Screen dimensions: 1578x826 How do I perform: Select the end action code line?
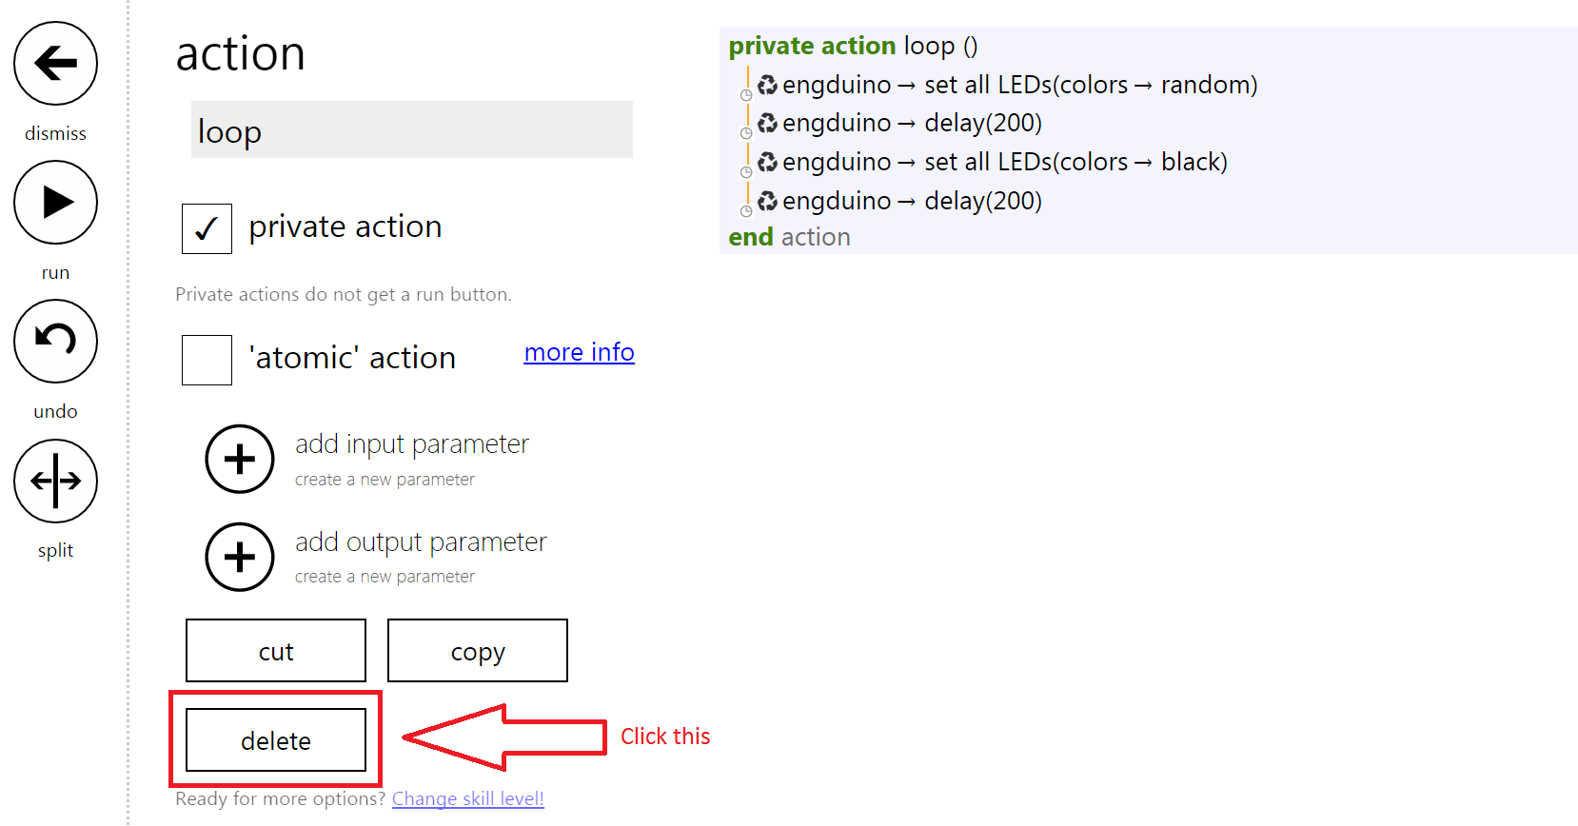pos(789,237)
